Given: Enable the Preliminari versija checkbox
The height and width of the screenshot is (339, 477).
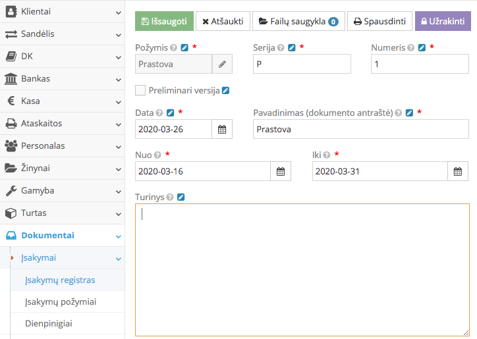Looking at the screenshot, I should click(140, 91).
